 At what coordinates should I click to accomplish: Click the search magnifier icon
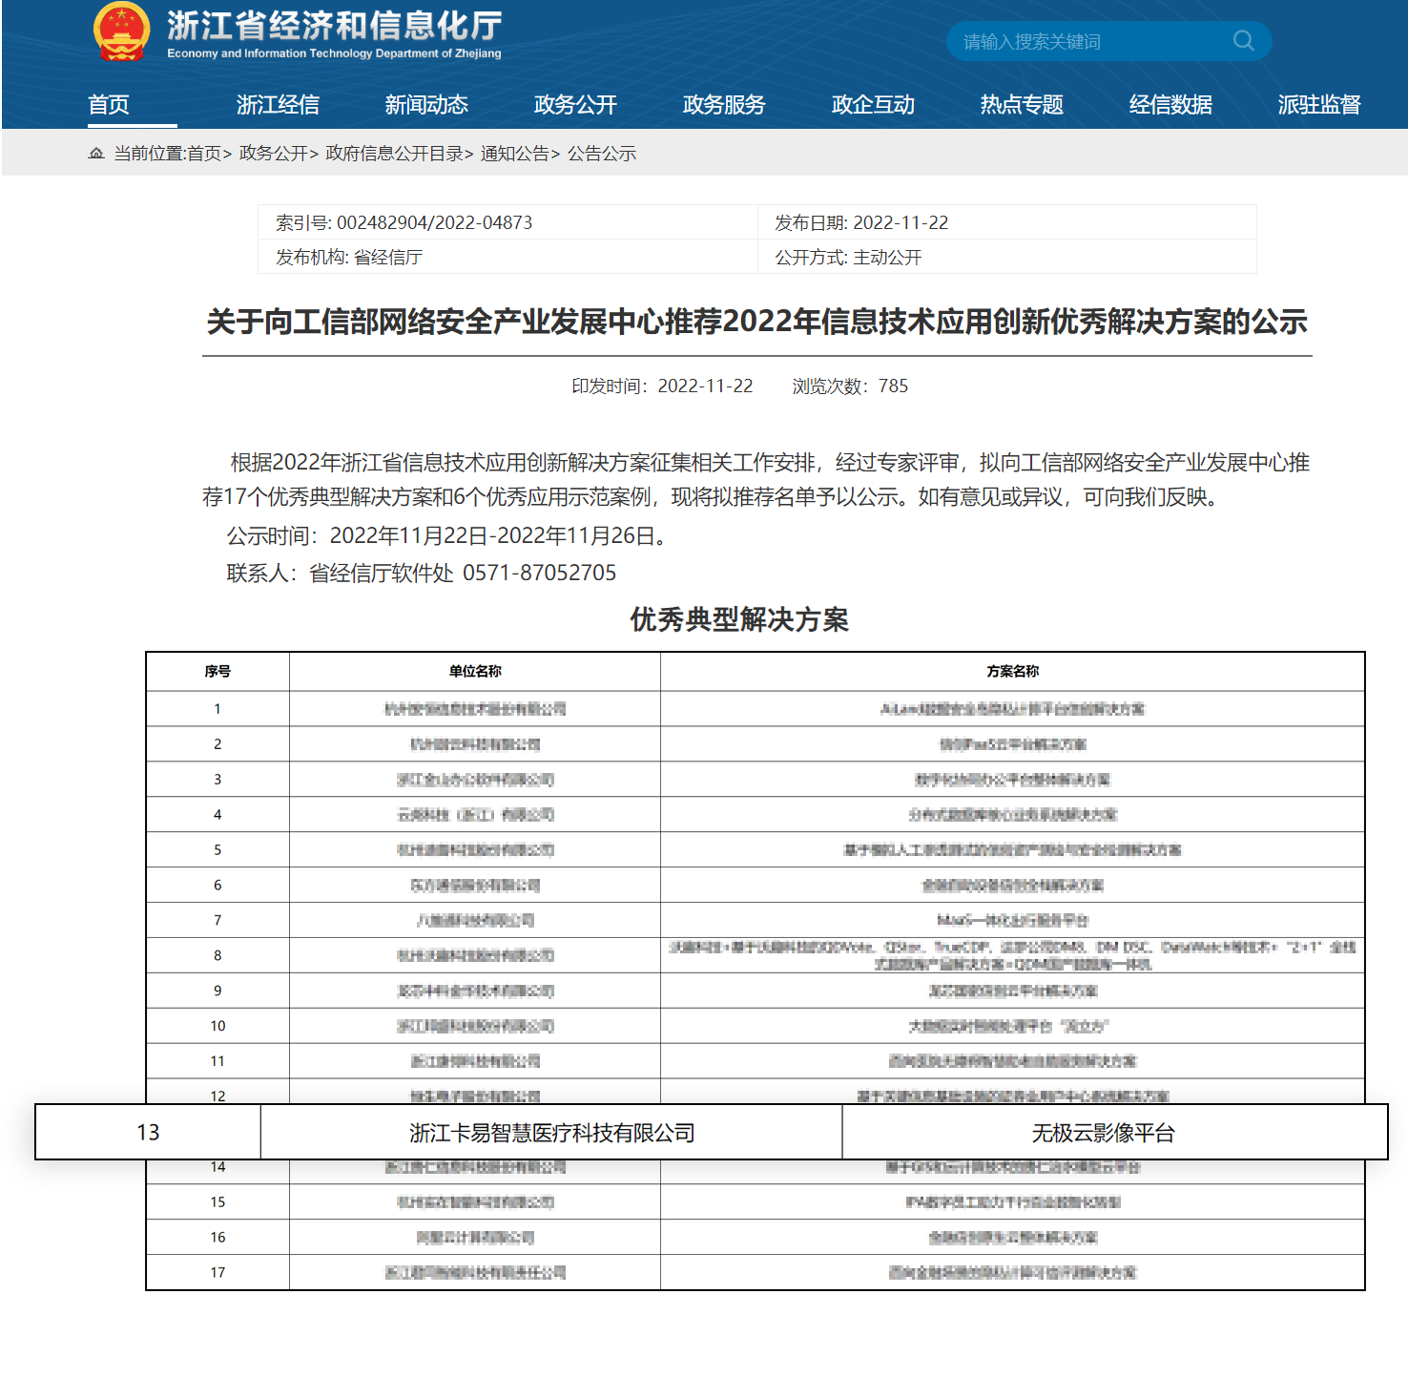pos(1242,41)
